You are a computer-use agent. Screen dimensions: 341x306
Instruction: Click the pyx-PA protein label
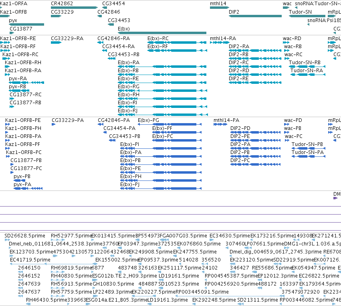22,184
